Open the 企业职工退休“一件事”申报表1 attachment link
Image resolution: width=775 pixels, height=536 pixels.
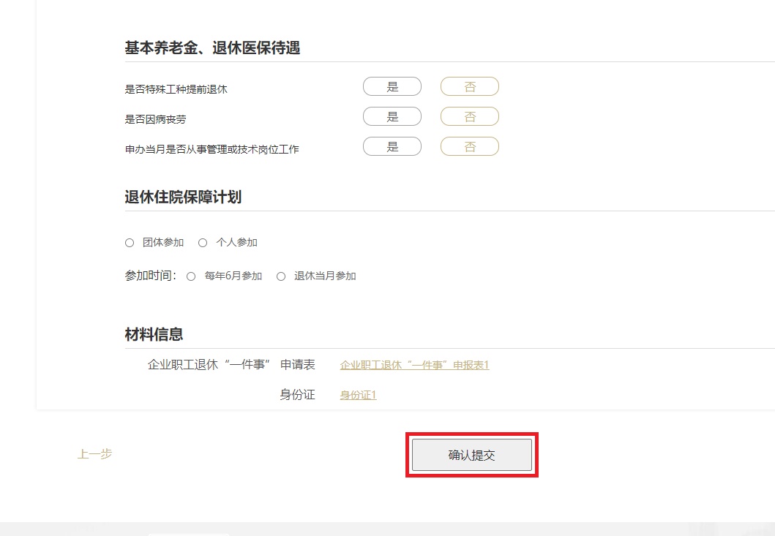click(x=414, y=365)
